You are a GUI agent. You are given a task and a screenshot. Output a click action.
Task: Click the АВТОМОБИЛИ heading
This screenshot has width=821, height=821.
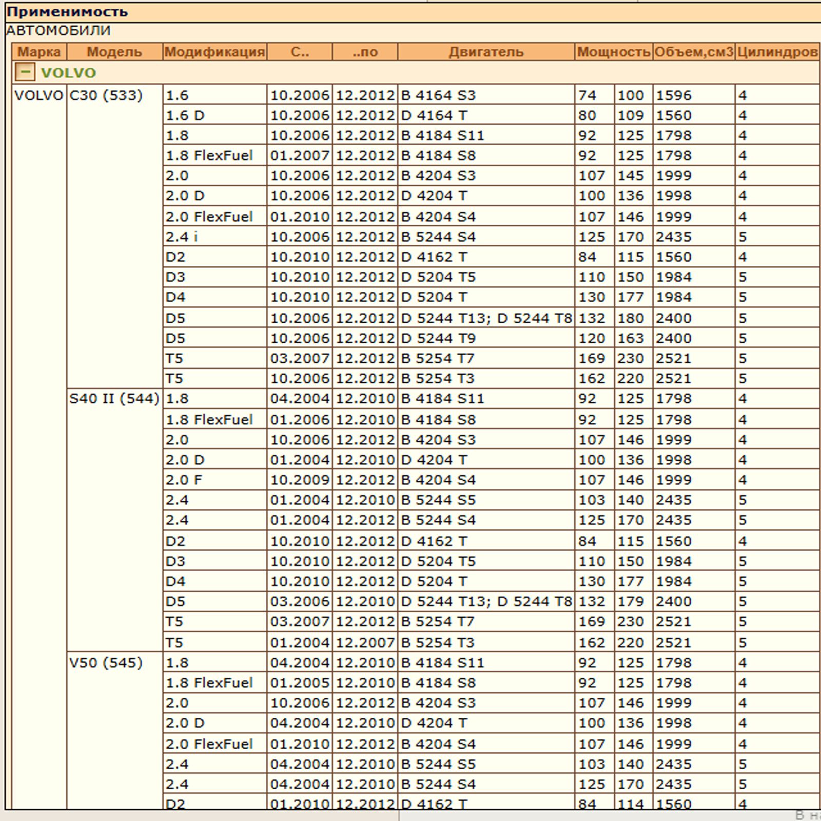tap(58, 31)
